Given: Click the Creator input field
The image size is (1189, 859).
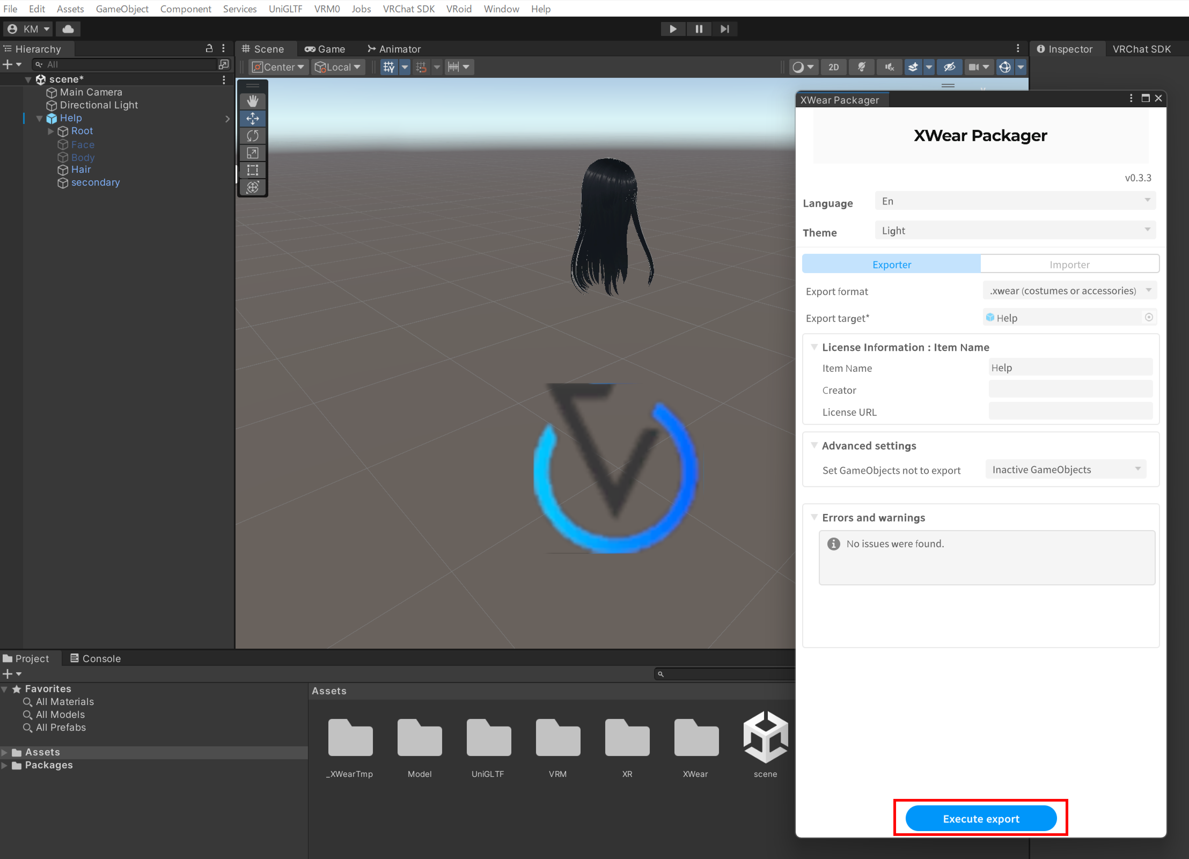Looking at the screenshot, I should coord(1070,390).
